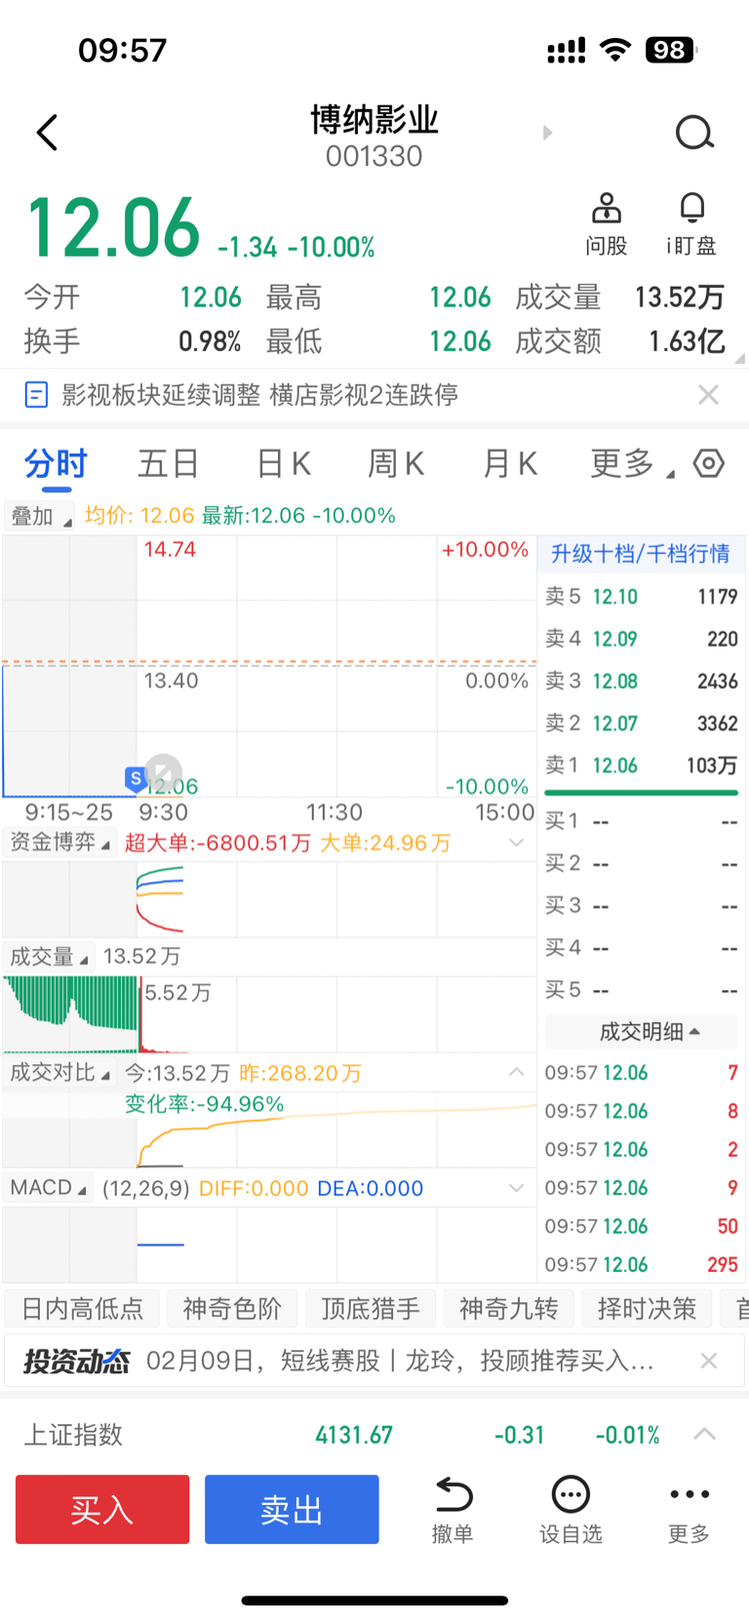Open the MACD indicator dropdown

coord(48,1188)
